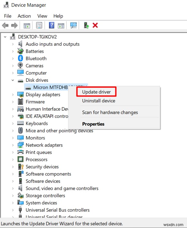Select Software components tree item
This screenshot has height=228, width=187.
pyautogui.click(x=48, y=174)
